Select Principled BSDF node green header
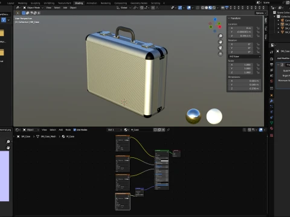This screenshot has width=290, height=217. (162, 150)
